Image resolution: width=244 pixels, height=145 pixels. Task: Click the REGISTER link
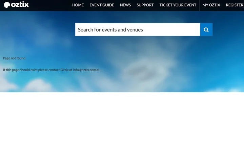(x=235, y=5)
